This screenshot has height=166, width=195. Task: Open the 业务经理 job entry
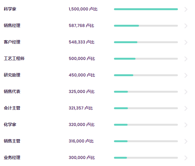(12, 157)
